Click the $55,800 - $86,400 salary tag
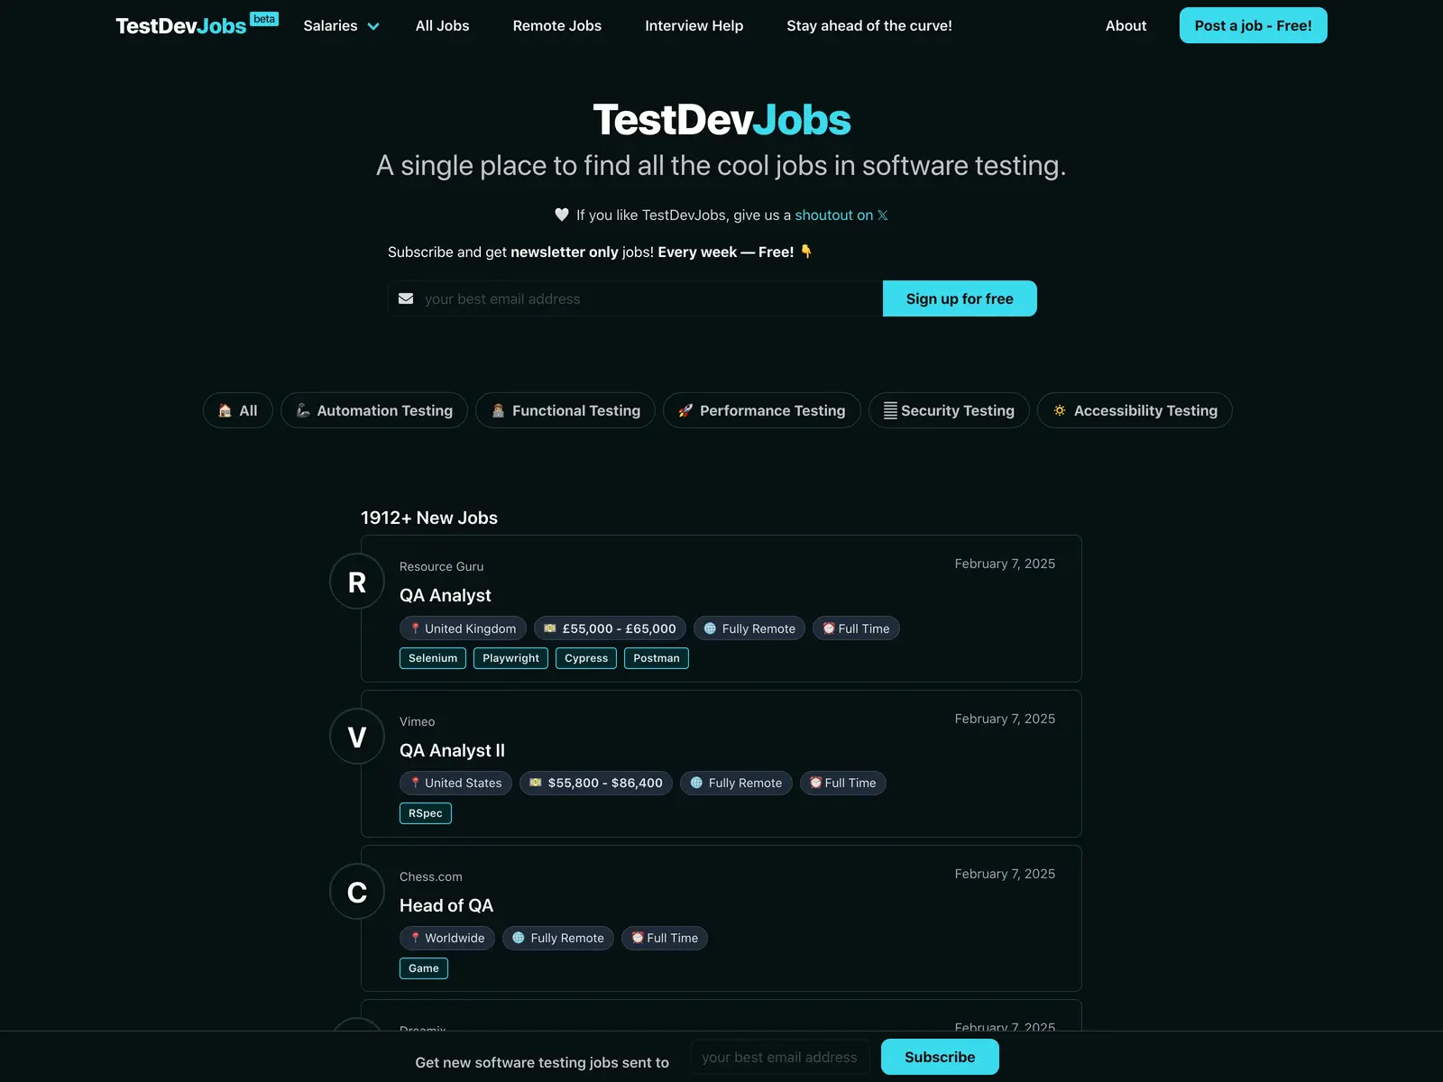This screenshot has width=1443, height=1082. (x=596, y=783)
